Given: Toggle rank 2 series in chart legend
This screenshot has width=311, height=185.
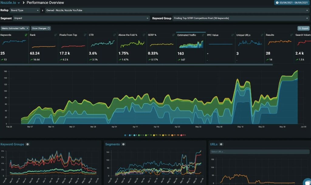Looking at the screenshot, I should pyautogui.click(x=130, y=135).
